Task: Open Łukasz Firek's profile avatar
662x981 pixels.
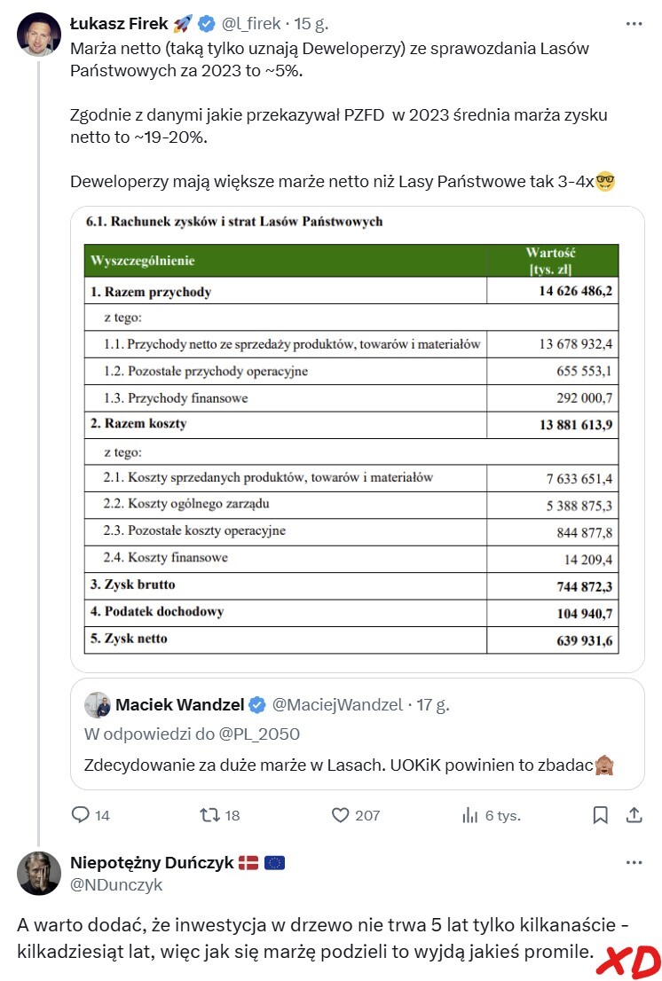Action: pyautogui.click(x=38, y=35)
